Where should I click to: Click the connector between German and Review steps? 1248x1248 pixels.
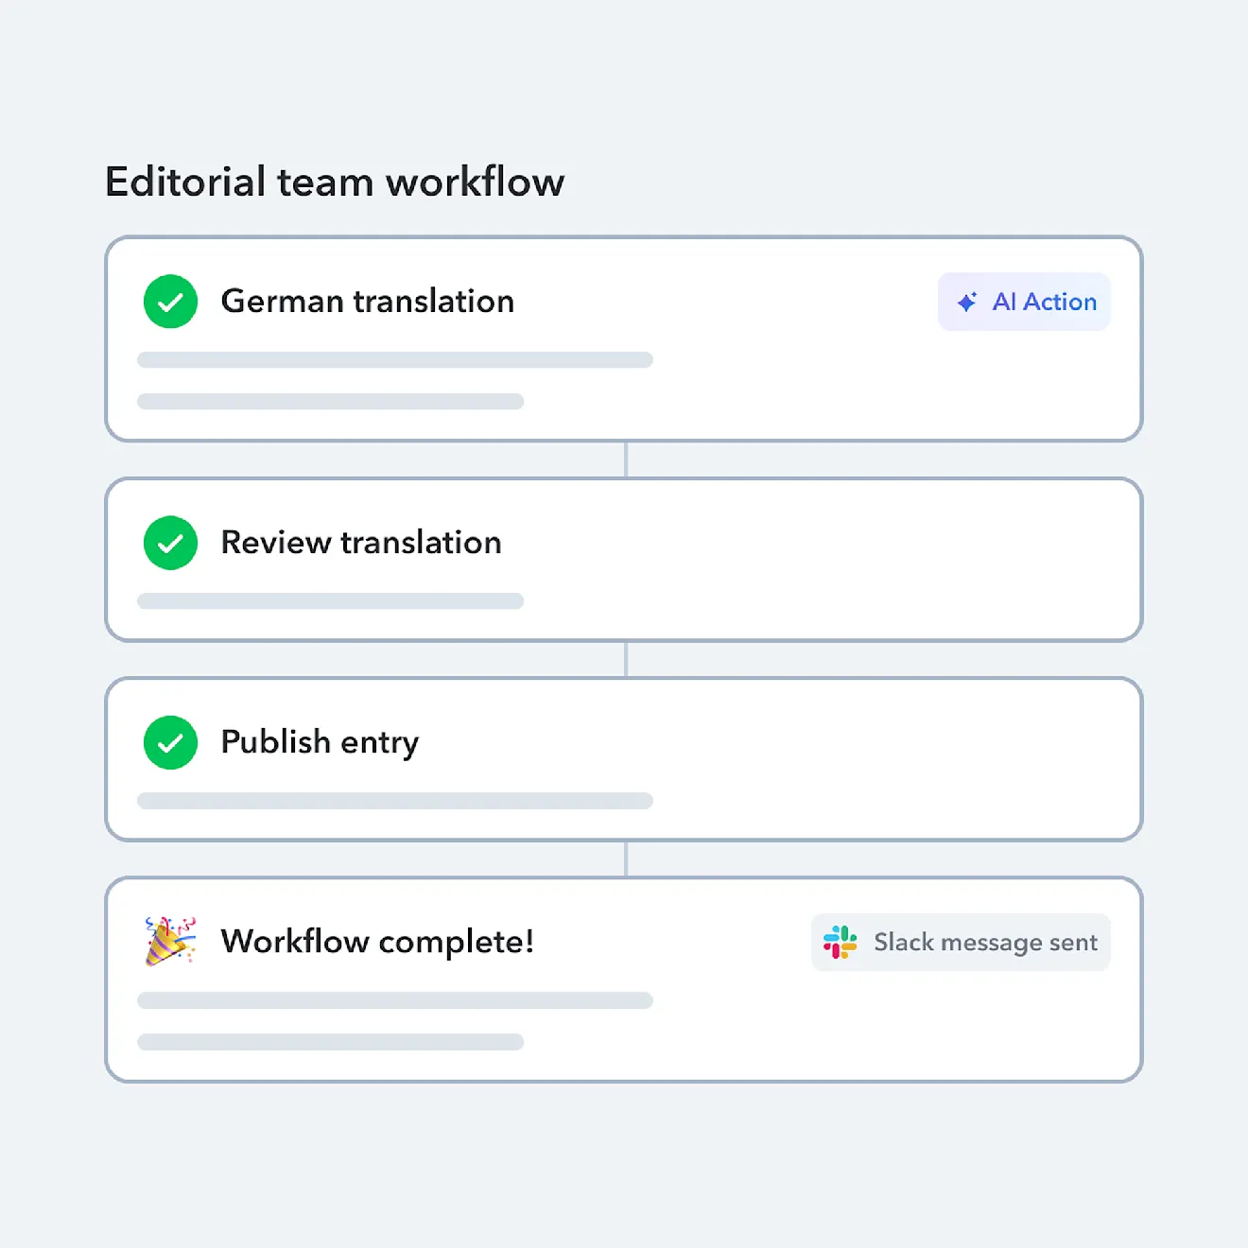[626, 459]
